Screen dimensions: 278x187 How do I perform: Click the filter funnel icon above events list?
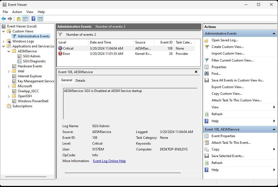pyautogui.click(x=60, y=34)
